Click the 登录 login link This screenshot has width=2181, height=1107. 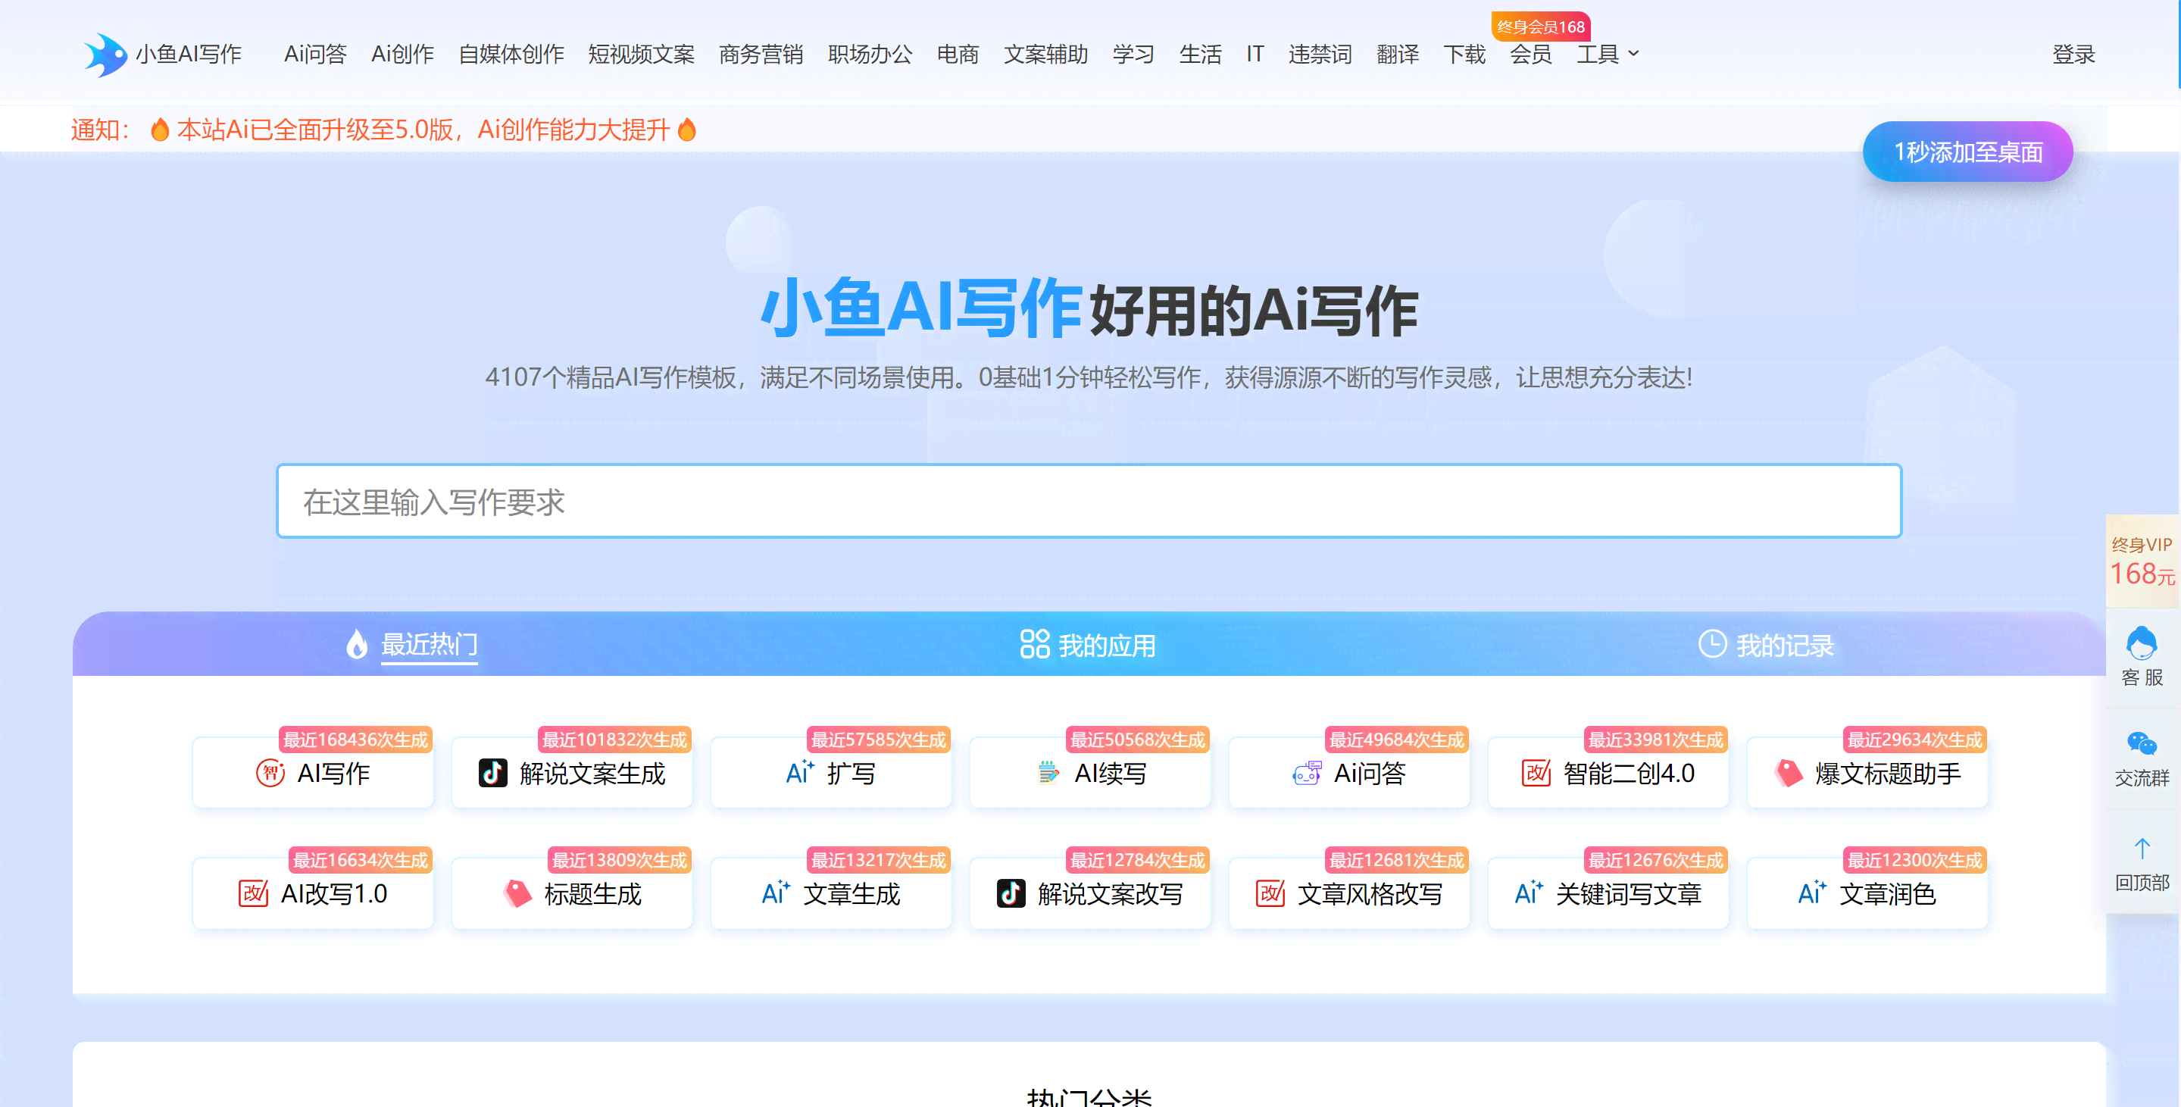(x=2073, y=55)
